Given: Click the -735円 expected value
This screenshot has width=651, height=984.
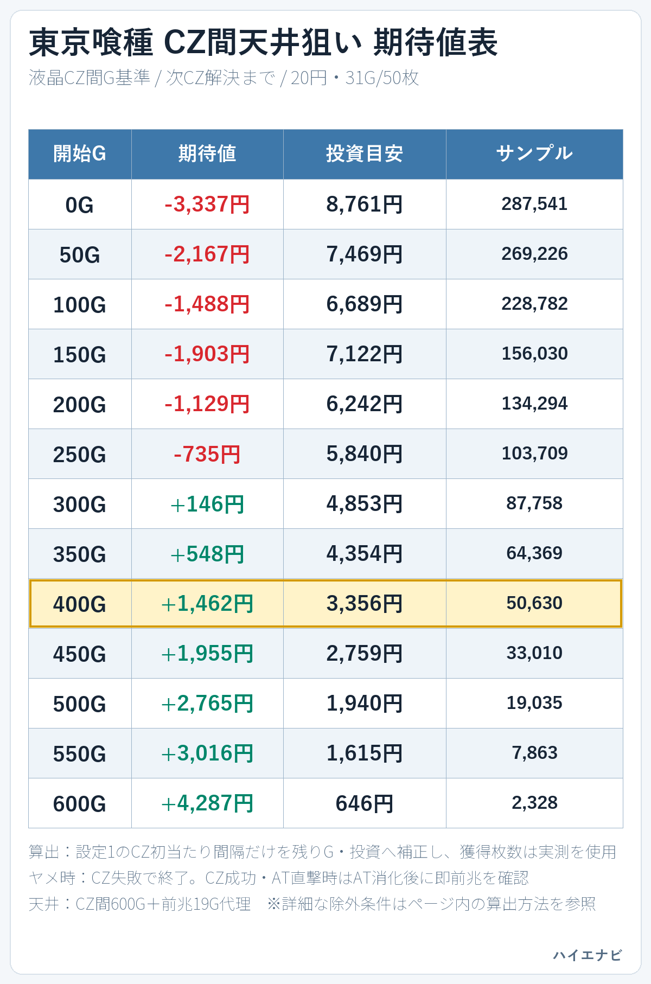Looking at the screenshot, I should [x=207, y=454].
